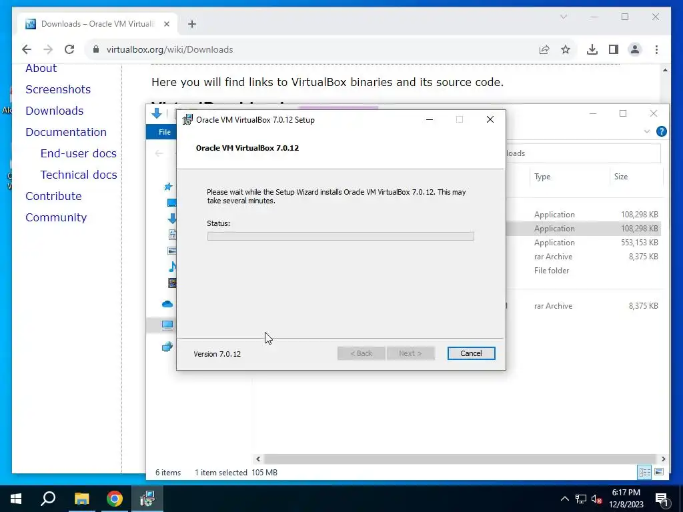Open Chrome downloads tray icon

tap(592, 49)
